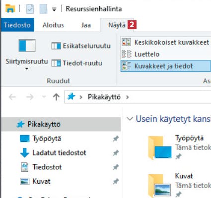Click the New folder icon in quick access toolbar

[x=43, y=9]
